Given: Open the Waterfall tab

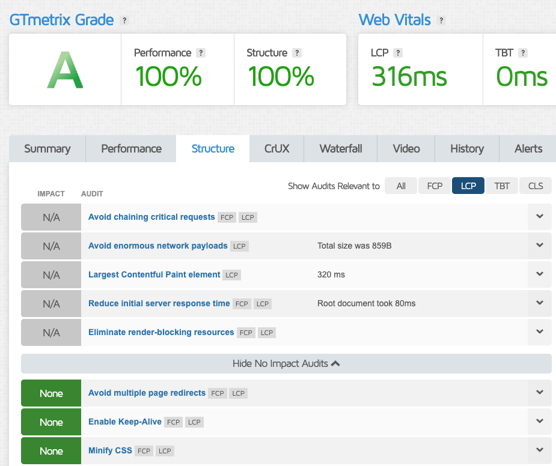Looking at the screenshot, I should [341, 148].
